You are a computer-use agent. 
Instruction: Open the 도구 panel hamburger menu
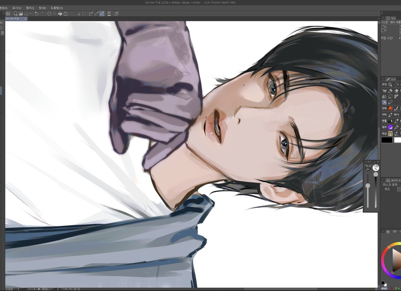382,79
